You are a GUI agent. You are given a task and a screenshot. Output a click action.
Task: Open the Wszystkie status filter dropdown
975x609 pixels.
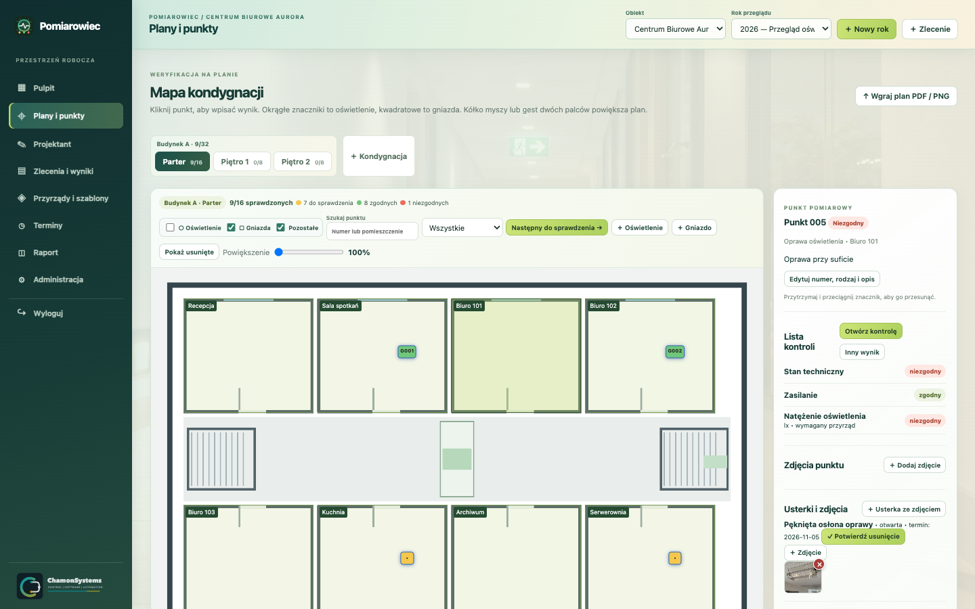462,228
